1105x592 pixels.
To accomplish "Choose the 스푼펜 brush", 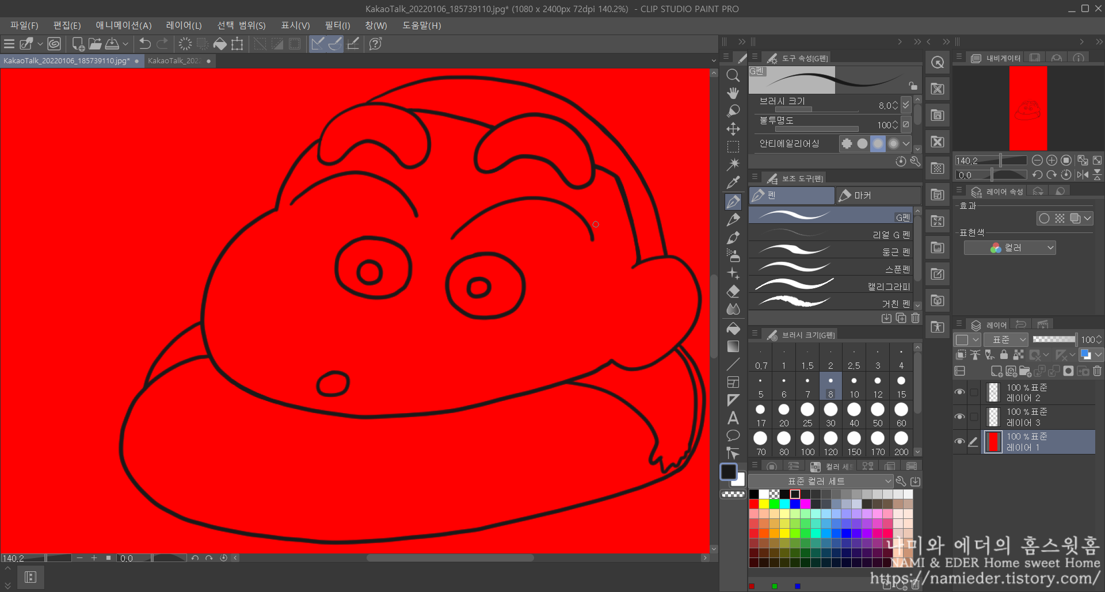I will pos(830,269).
